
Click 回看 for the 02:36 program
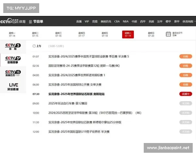(186, 66)
